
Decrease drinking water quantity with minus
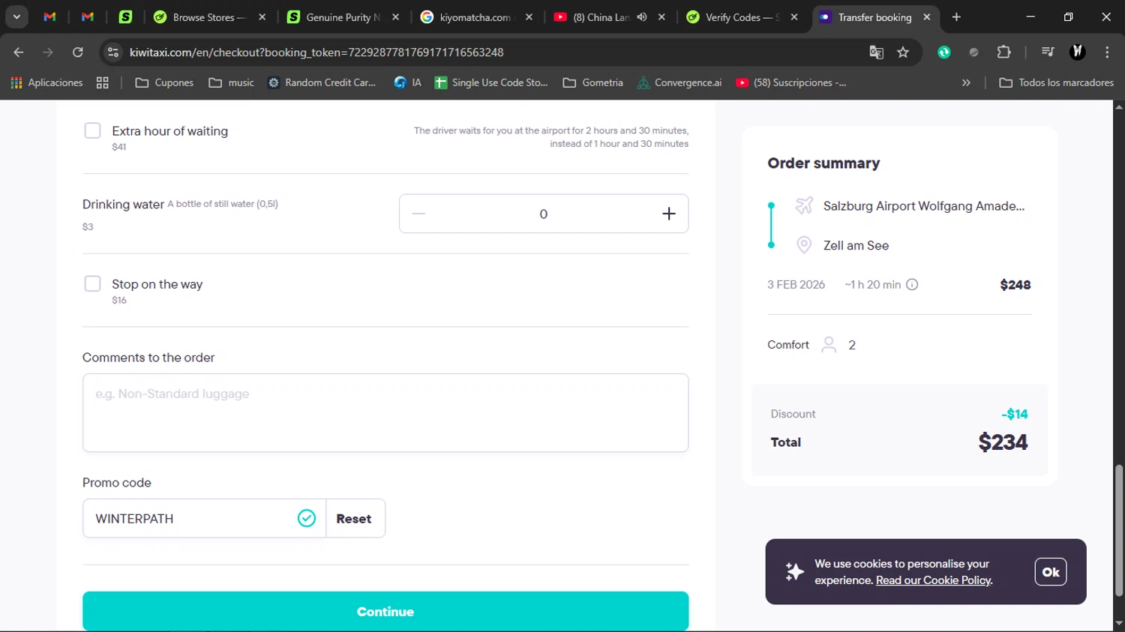coord(418,214)
